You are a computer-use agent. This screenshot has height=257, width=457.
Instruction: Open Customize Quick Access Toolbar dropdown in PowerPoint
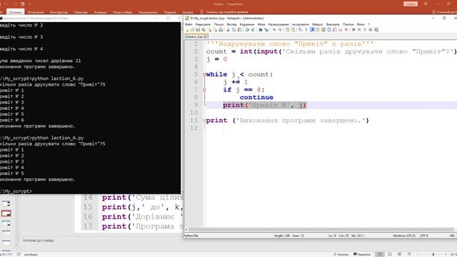point(30,4)
